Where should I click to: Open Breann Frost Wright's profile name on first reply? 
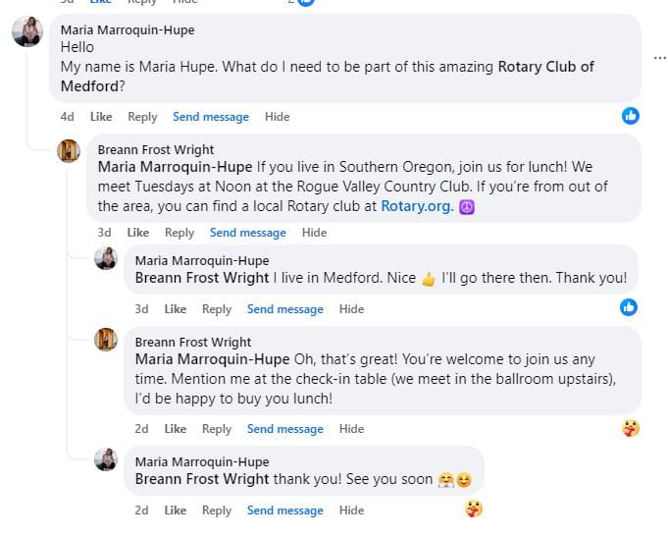(x=156, y=149)
